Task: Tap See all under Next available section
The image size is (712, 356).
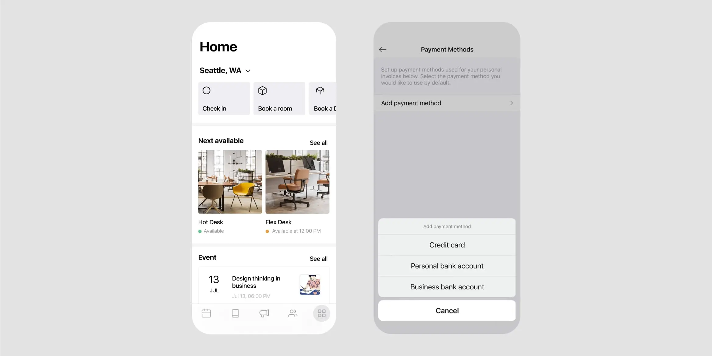Action: click(x=318, y=143)
